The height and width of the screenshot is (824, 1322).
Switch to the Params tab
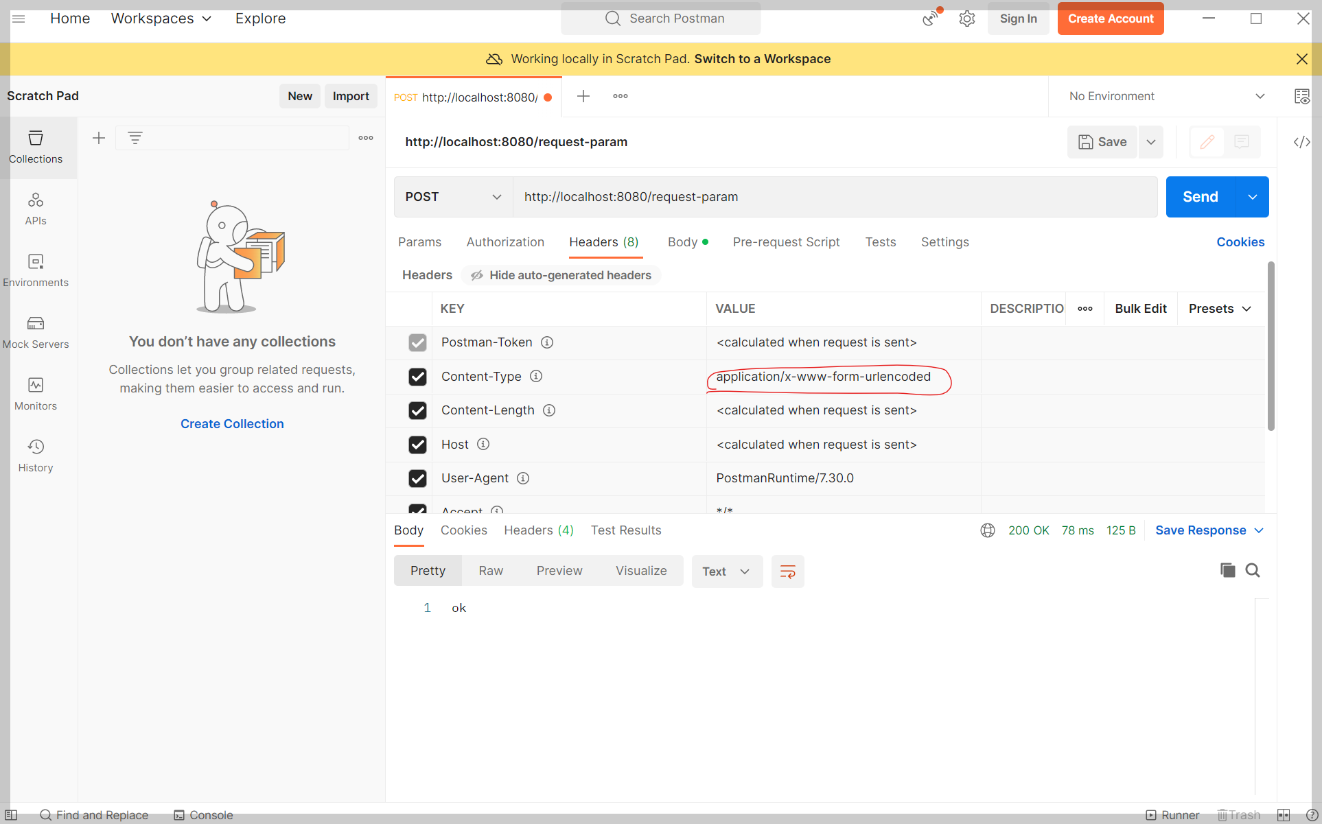[x=419, y=242]
